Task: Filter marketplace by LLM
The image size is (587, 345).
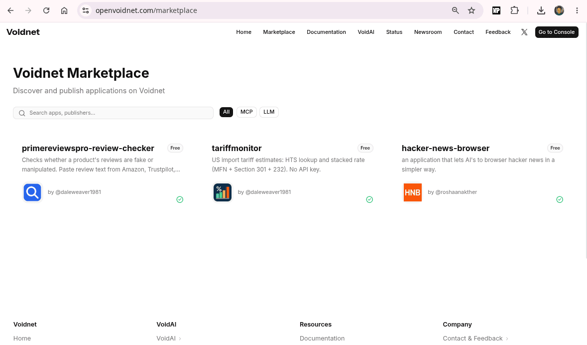Action: tap(269, 112)
